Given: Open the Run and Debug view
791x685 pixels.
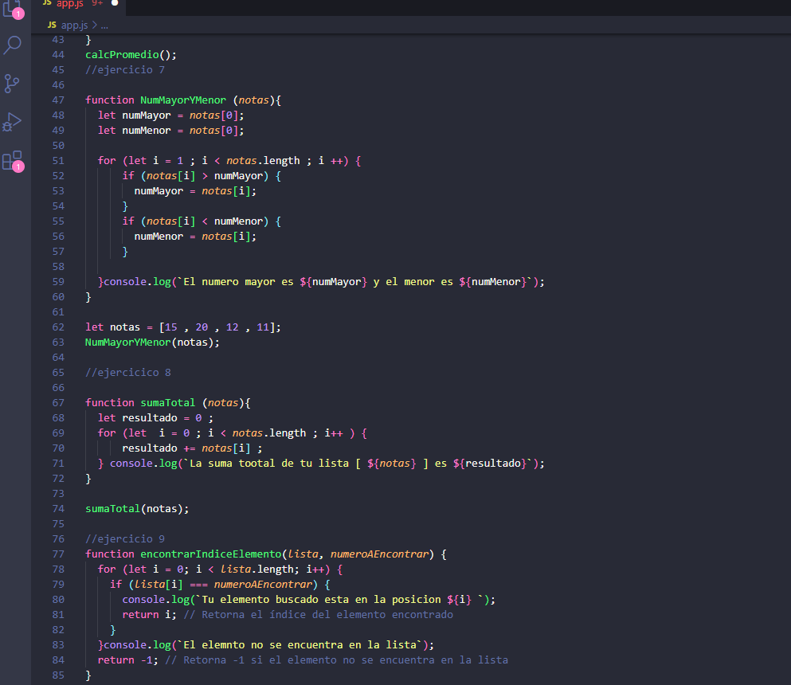Looking at the screenshot, I should [12, 122].
